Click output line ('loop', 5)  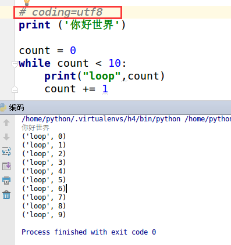pos(44,180)
